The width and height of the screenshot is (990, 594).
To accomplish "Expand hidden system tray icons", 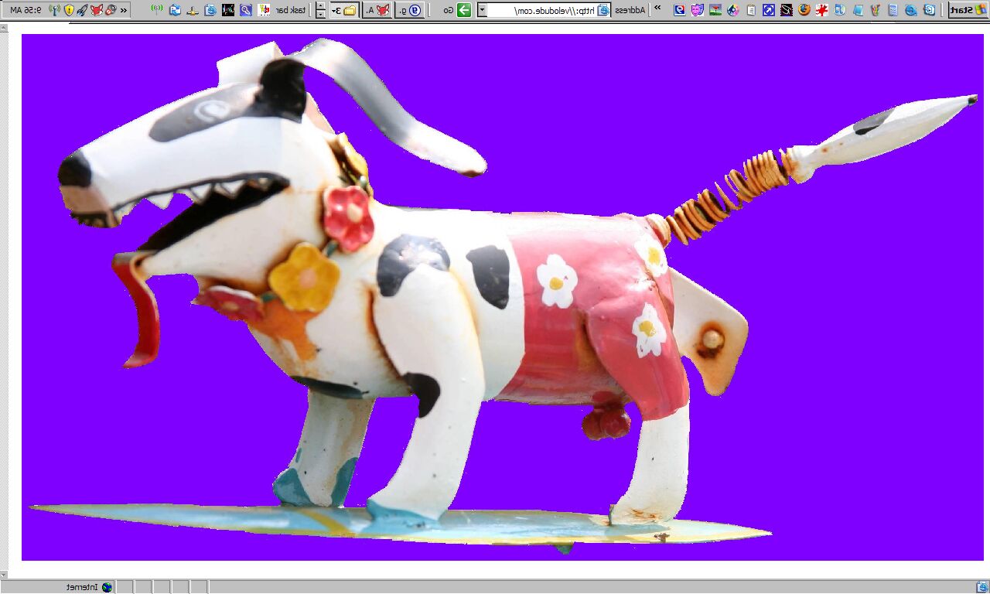I will [x=124, y=10].
